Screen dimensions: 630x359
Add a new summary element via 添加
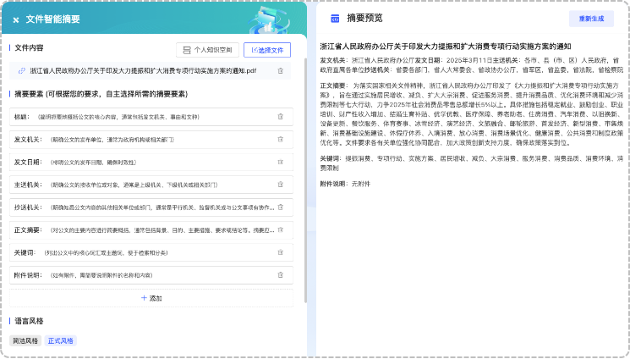tap(151, 298)
